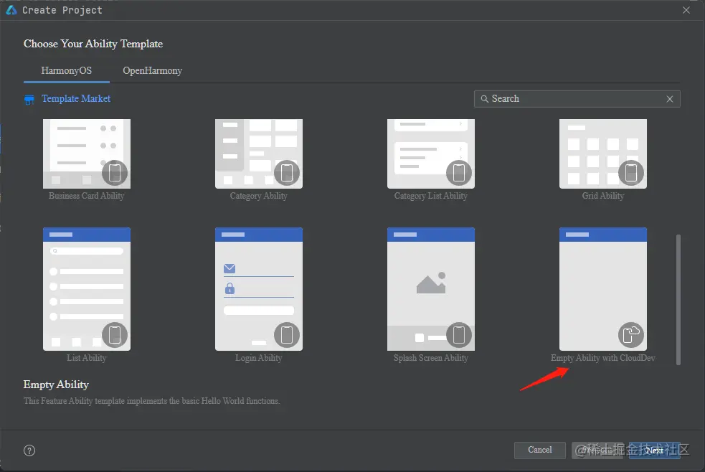Open help with the question mark icon
This screenshot has height=472, width=705.
click(x=29, y=450)
